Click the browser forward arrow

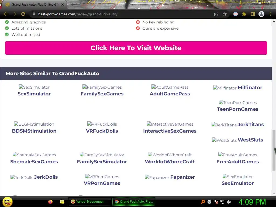coord(15,14)
